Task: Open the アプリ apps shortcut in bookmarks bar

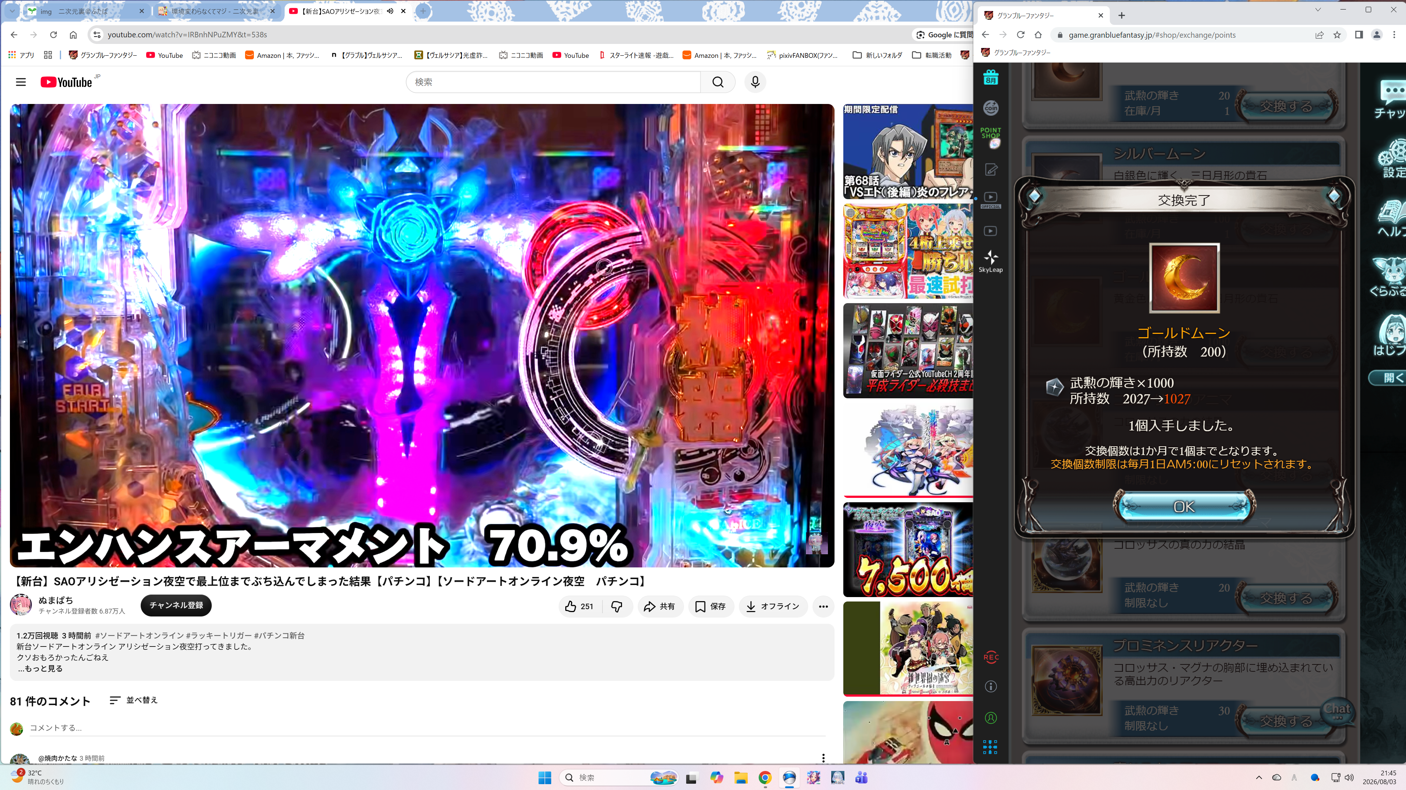Action: [x=21, y=55]
